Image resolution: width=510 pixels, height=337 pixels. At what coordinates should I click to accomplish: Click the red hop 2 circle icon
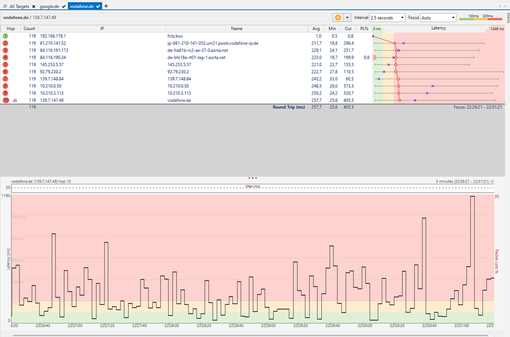pyautogui.click(x=5, y=43)
